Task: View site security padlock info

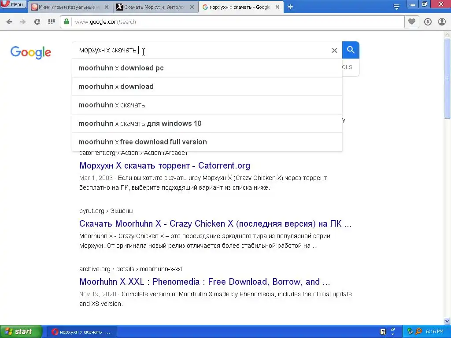Action: click(x=67, y=22)
